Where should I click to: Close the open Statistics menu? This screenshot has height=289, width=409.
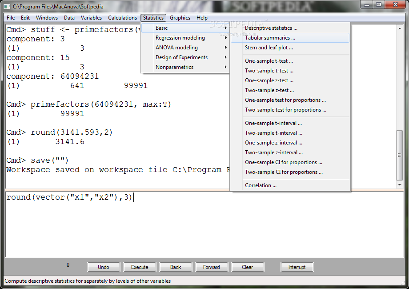pyautogui.click(x=153, y=18)
